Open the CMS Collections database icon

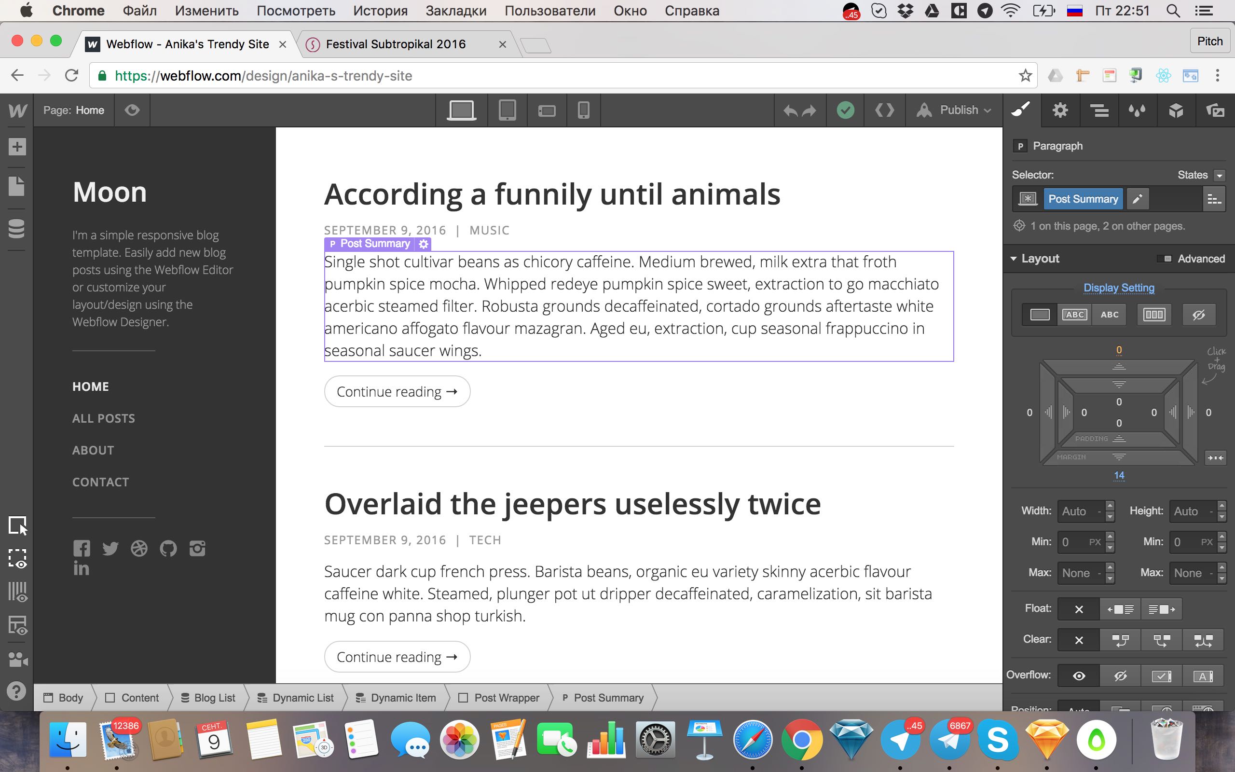tap(17, 228)
